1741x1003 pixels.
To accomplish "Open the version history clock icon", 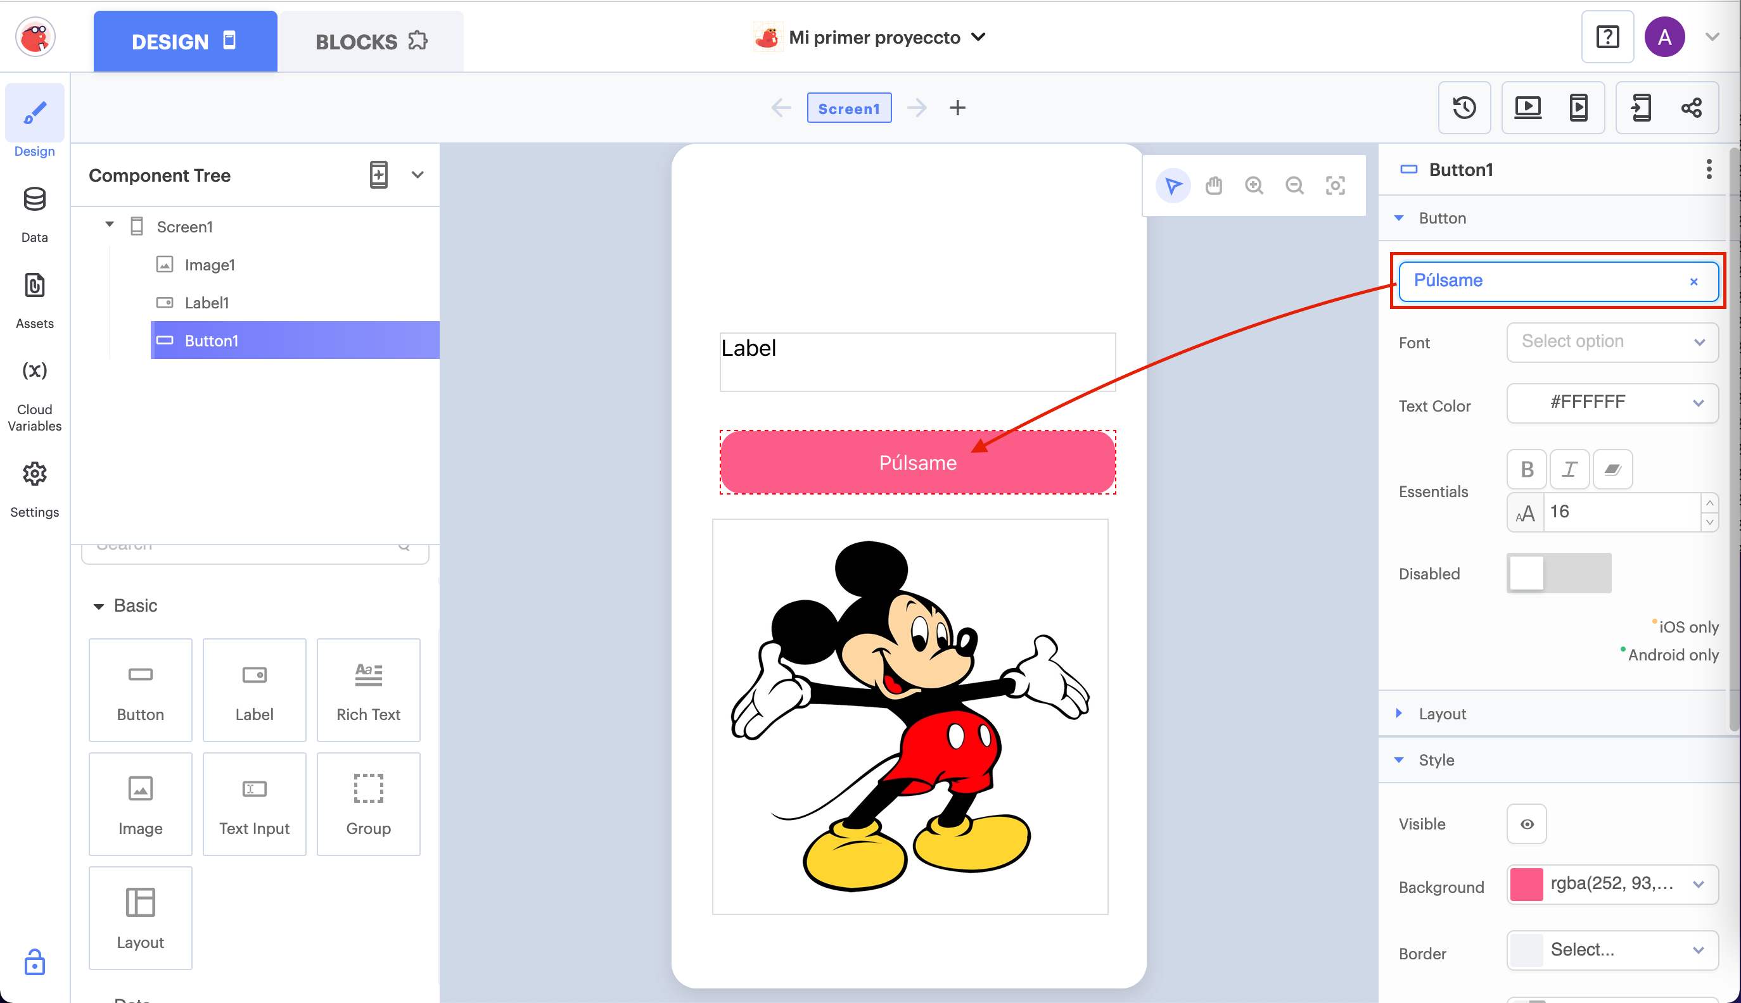I will click(x=1464, y=108).
